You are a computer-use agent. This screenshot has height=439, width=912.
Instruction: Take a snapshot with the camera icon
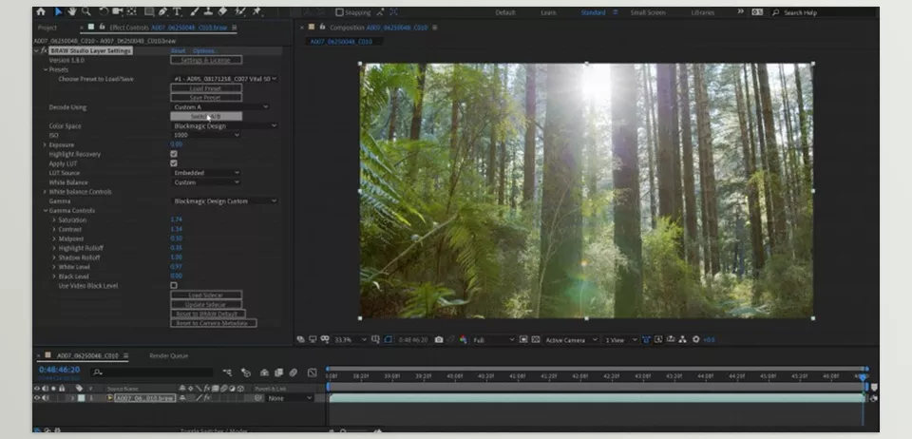pyautogui.click(x=439, y=339)
